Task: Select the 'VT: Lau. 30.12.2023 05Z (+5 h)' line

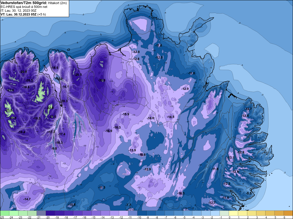Action: [x=23, y=14]
